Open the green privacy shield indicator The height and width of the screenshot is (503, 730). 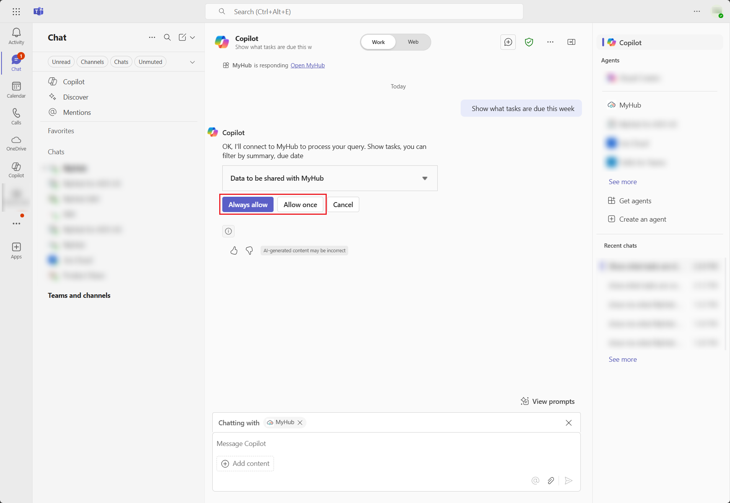(529, 42)
